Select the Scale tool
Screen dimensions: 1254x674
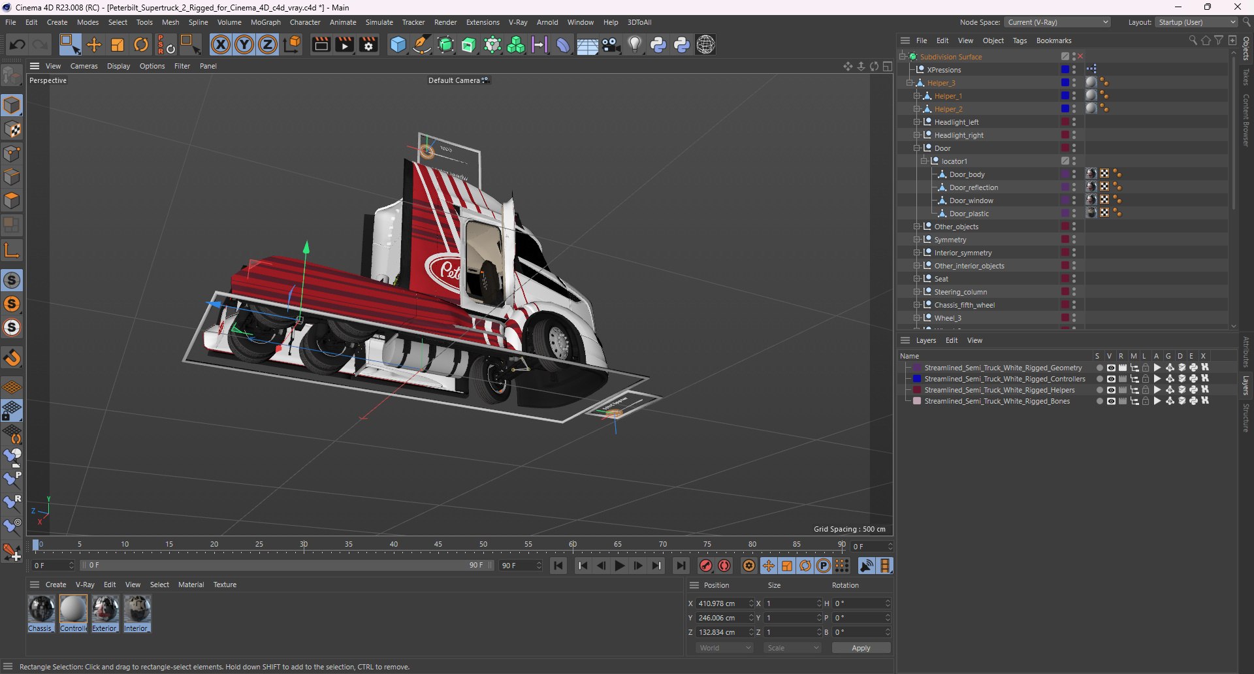click(118, 44)
